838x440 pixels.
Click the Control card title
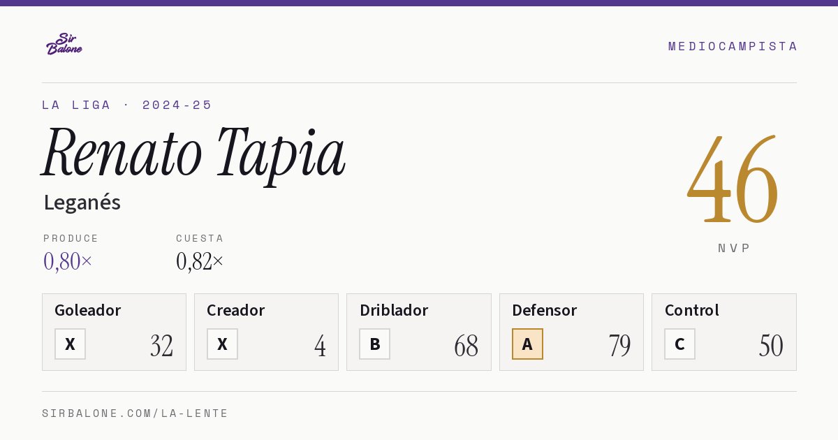pos(692,310)
